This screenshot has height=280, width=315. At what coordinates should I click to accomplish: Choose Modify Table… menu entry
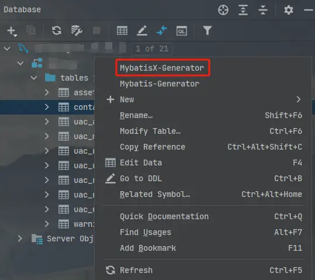203,131
